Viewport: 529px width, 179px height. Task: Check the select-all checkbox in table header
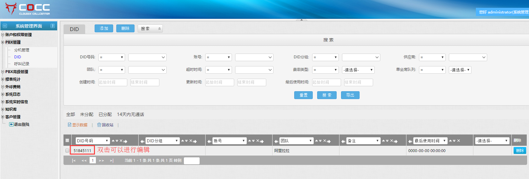coord(67,140)
